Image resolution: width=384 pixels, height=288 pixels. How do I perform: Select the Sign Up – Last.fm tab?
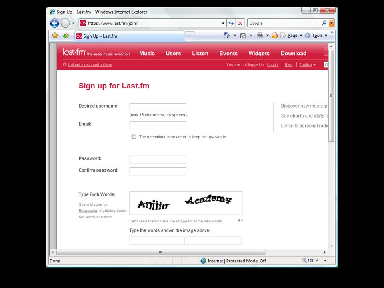click(x=129, y=36)
